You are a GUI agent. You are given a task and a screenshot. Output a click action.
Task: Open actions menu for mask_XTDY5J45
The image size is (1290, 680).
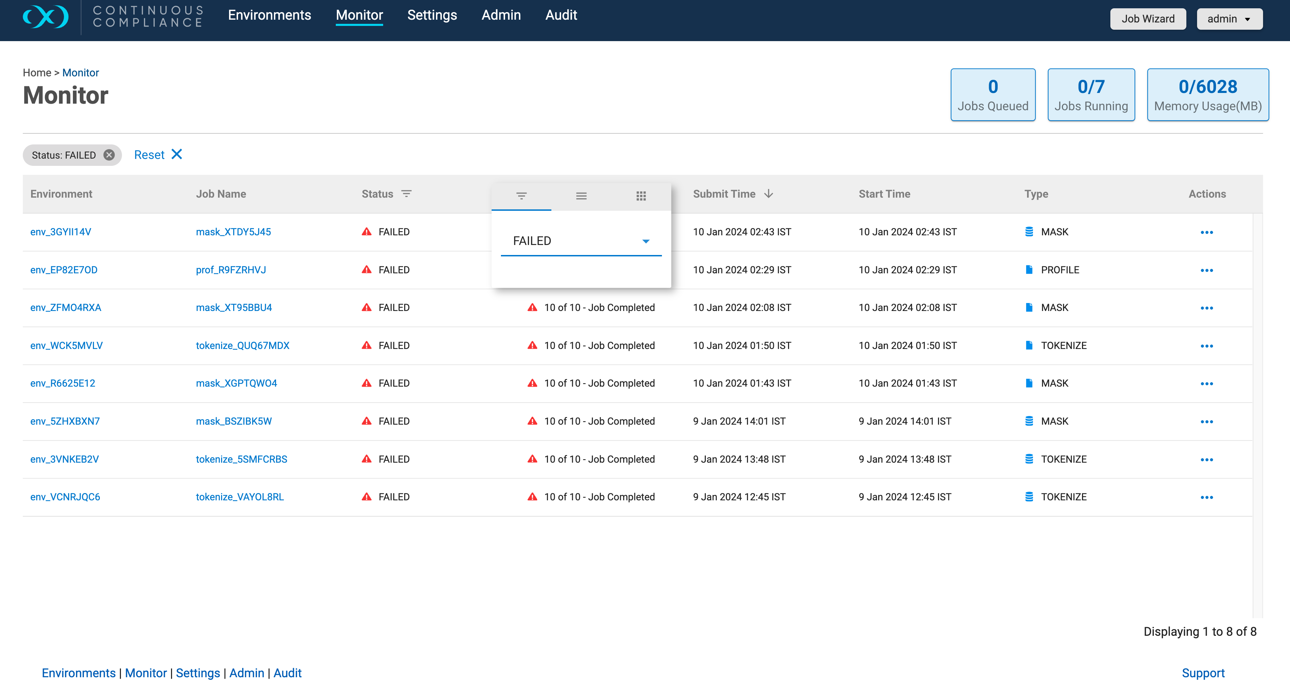pos(1206,232)
